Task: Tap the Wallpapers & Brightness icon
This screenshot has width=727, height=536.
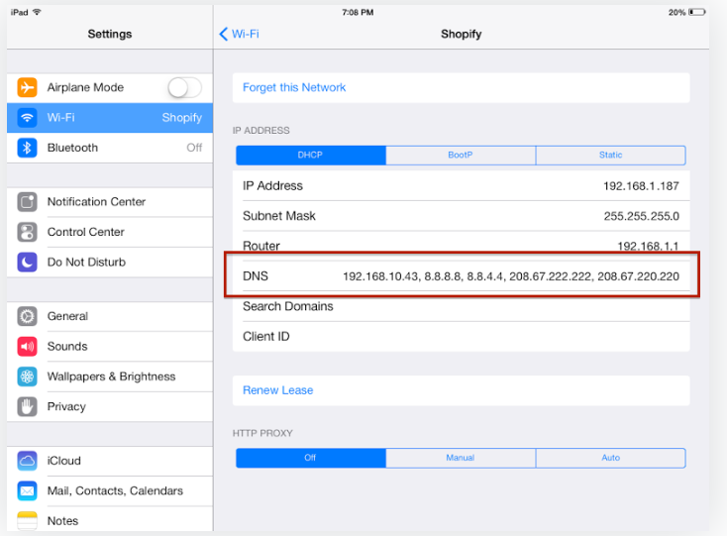Action: [27, 376]
